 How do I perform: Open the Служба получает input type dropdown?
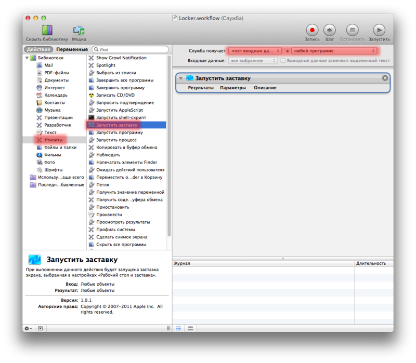pyautogui.click(x=255, y=50)
